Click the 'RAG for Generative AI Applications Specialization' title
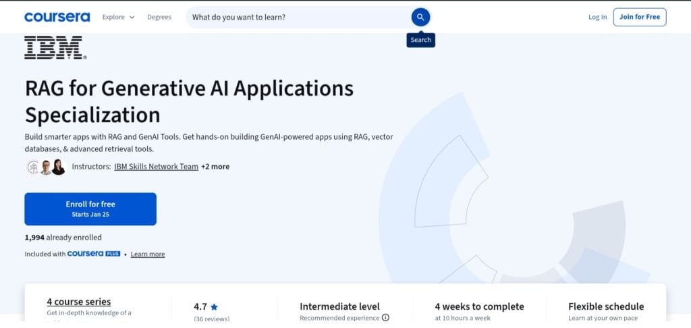Image resolution: width=691 pixels, height=328 pixels. pos(189,101)
